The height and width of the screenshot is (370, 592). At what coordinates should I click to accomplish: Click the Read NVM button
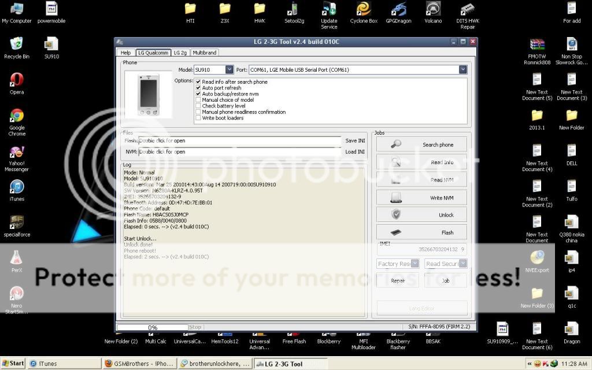click(x=421, y=180)
